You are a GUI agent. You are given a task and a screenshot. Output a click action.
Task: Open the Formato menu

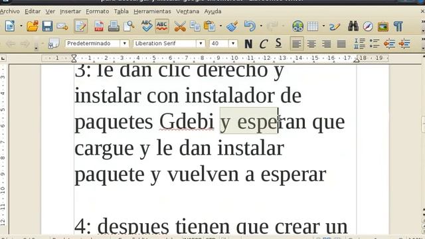[98, 11]
